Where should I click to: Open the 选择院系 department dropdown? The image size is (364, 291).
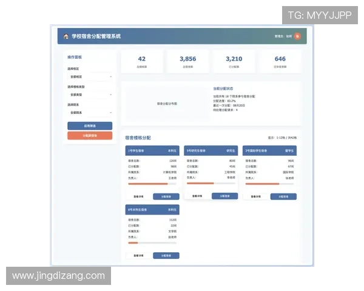90,113
